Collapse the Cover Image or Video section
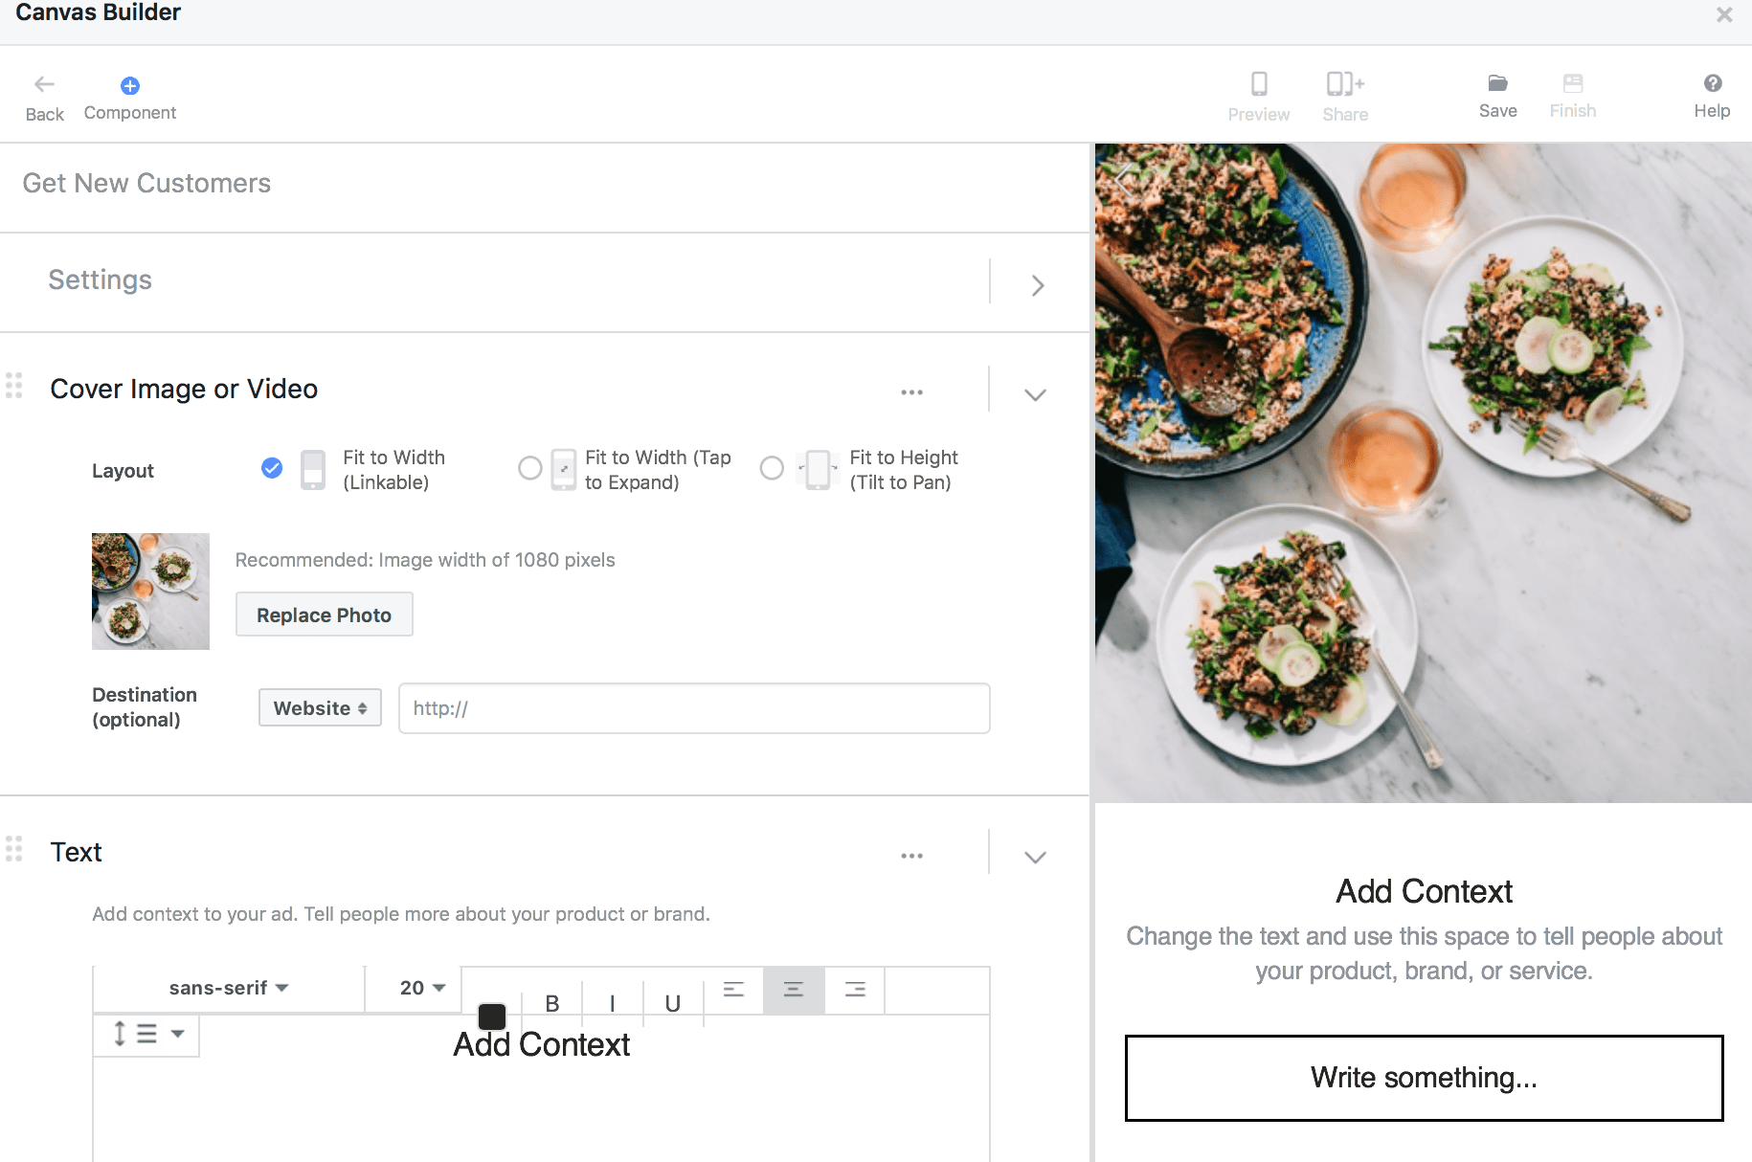This screenshot has height=1162, width=1752. pyautogui.click(x=1035, y=394)
